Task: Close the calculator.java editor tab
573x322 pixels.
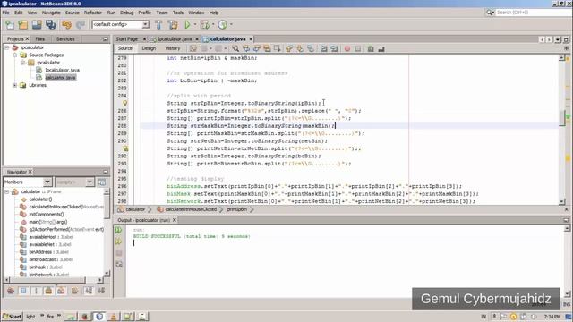Action: [x=251, y=38]
